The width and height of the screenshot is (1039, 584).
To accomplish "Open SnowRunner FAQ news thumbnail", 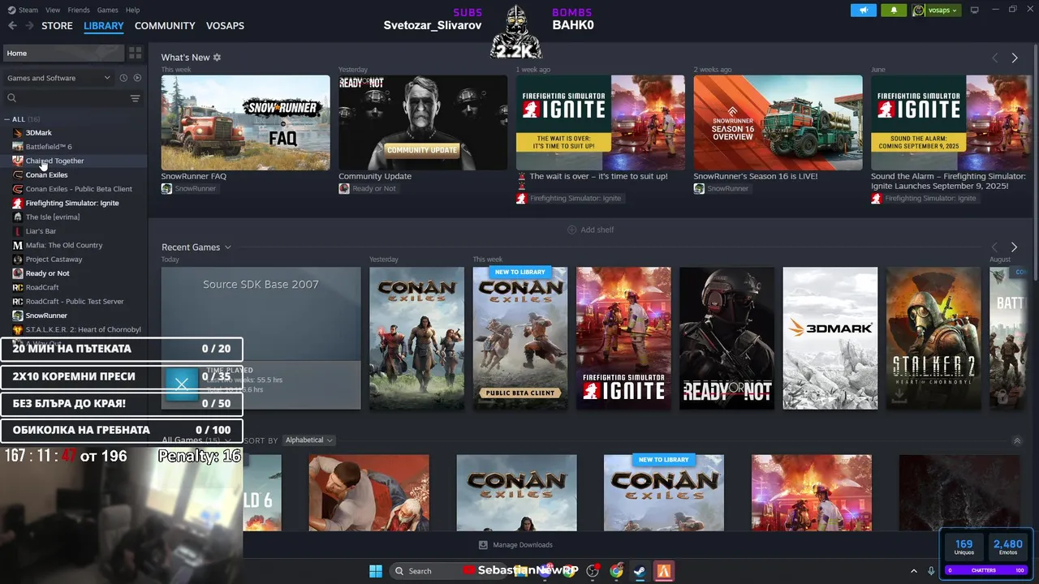I will (x=245, y=122).
